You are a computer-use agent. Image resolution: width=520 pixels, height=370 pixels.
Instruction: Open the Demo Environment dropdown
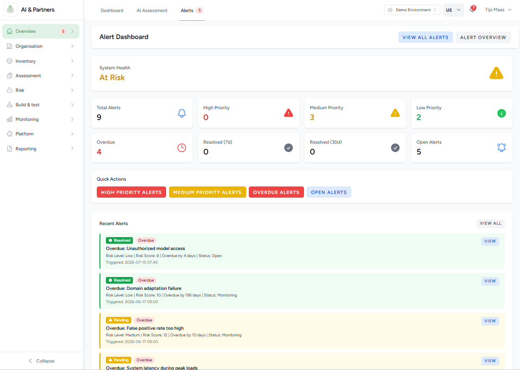click(x=412, y=10)
